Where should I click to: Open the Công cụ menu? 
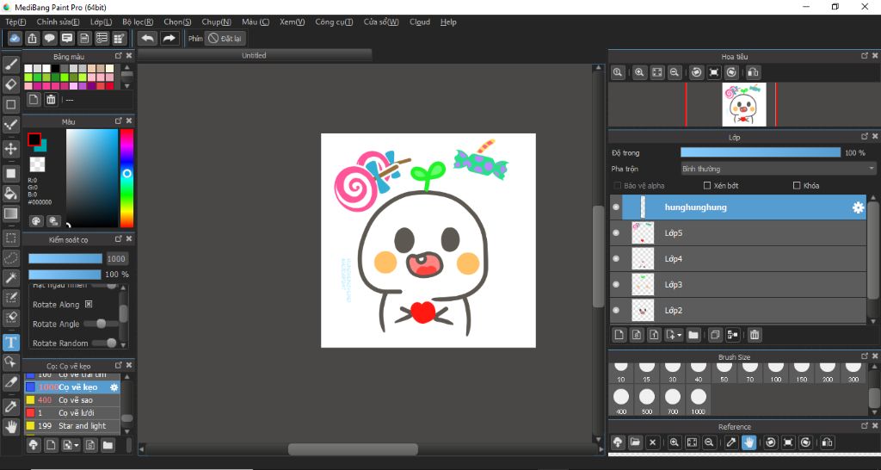coord(334,22)
